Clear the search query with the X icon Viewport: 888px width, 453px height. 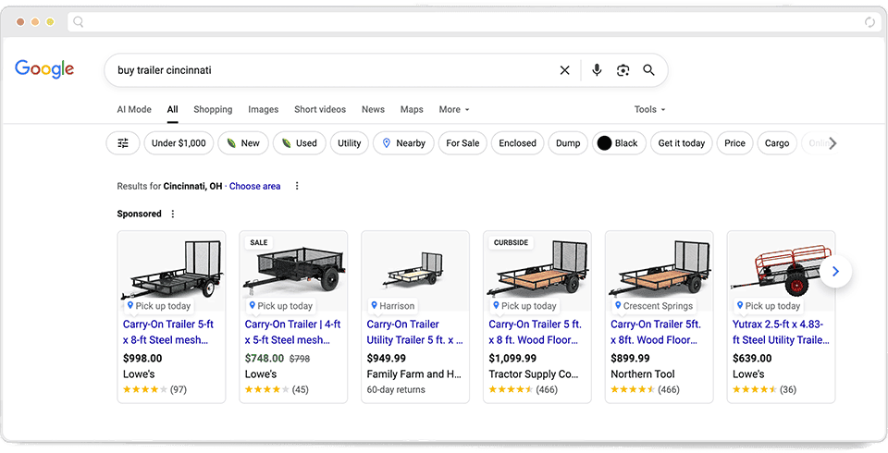coord(564,70)
